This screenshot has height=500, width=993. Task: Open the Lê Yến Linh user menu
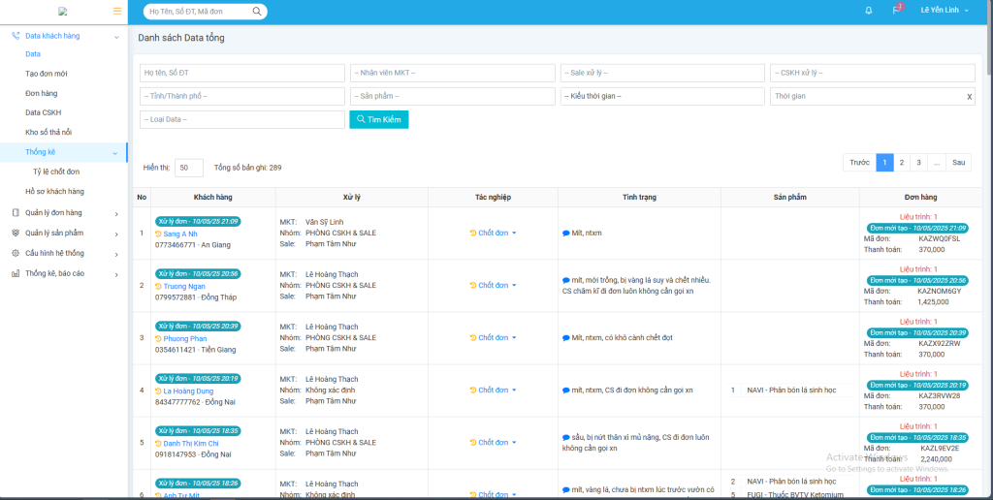(944, 11)
